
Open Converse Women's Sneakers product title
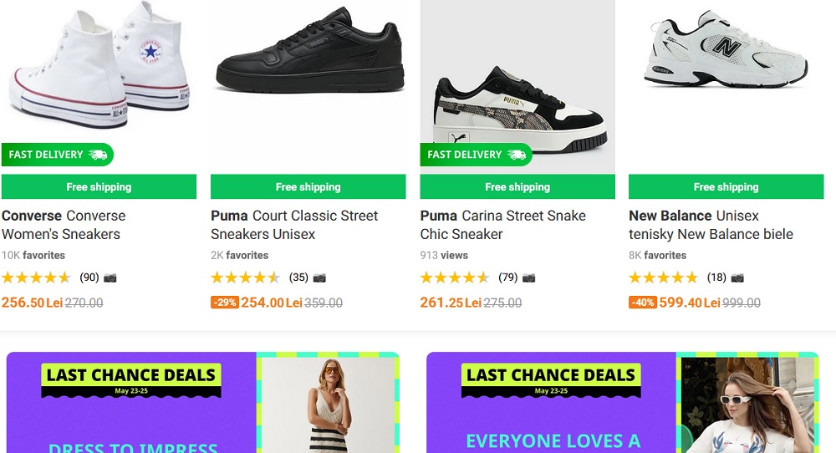[64, 225]
